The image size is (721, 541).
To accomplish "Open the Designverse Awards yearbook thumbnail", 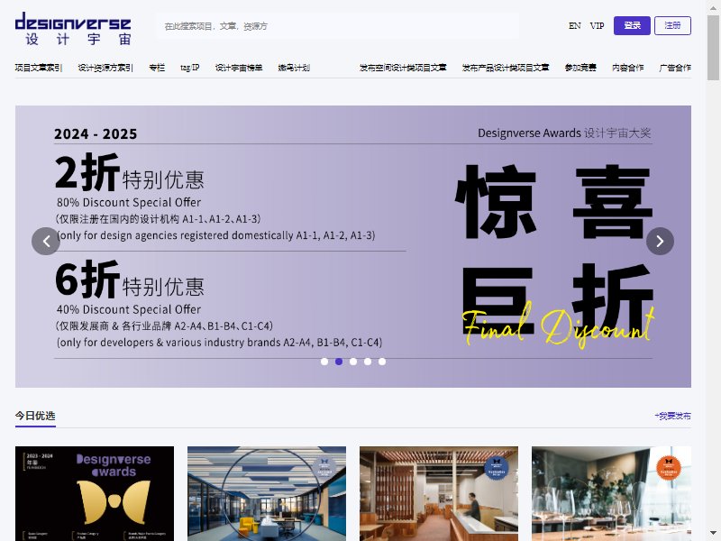I will pyautogui.click(x=95, y=493).
